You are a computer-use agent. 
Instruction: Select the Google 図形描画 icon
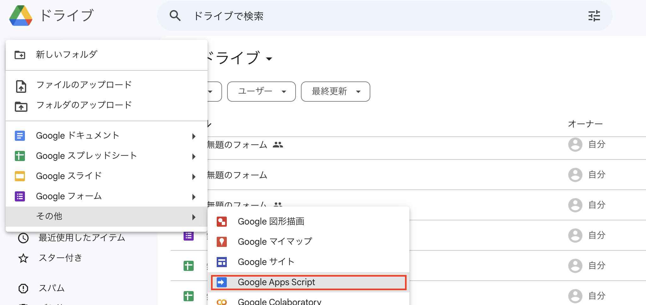pyautogui.click(x=222, y=221)
